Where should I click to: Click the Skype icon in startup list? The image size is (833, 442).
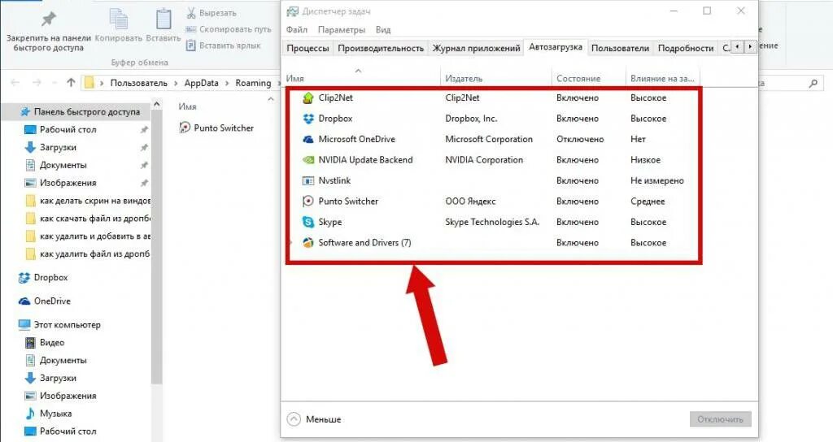(308, 222)
